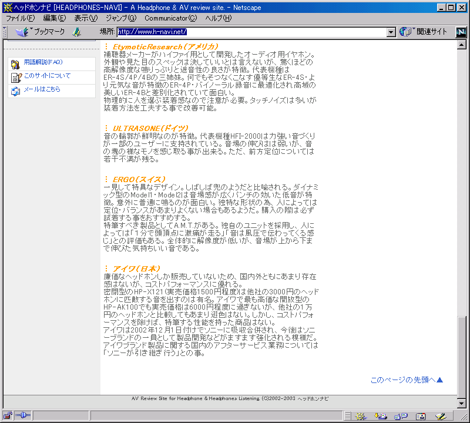Click the Netscape N logo icon
Image resolution: width=470 pixels, height=423 pixels.
[x=461, y=32]
